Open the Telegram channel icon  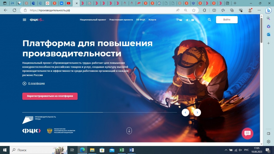click(x=187, y=20)
